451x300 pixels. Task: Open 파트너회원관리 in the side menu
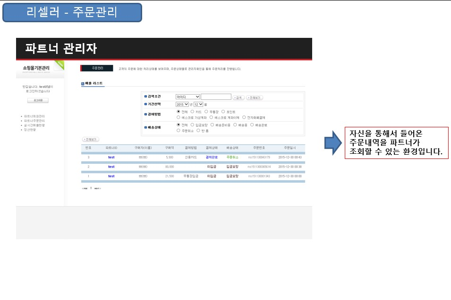click(x=34, y=116)
